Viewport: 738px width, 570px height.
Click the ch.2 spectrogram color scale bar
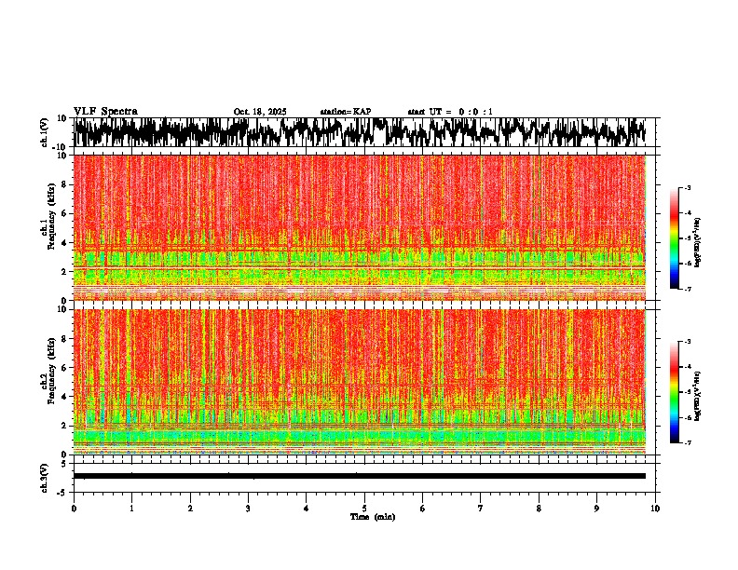point(674,392)
